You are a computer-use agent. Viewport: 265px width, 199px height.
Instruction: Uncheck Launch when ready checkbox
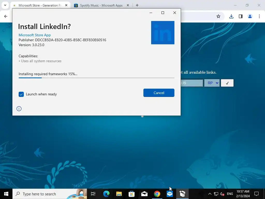[x=21, y=94]
